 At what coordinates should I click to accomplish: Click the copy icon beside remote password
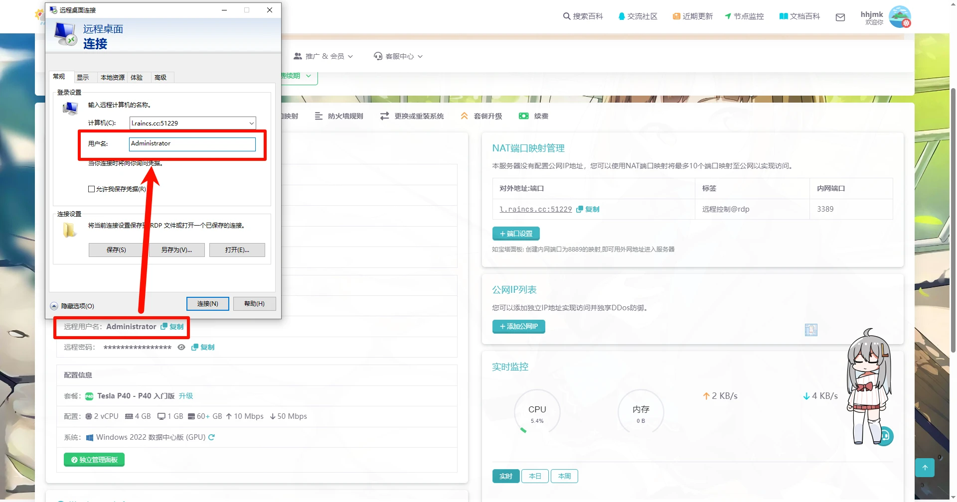tap(195, 348)
